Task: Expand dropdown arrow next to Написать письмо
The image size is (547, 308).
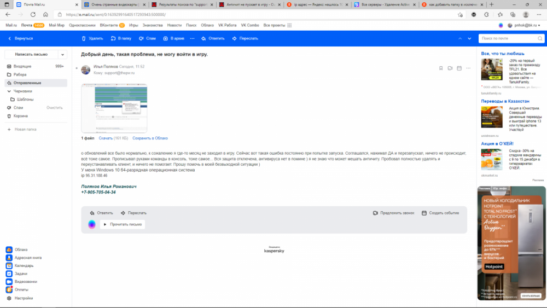Action: click(x=63, y=55)
